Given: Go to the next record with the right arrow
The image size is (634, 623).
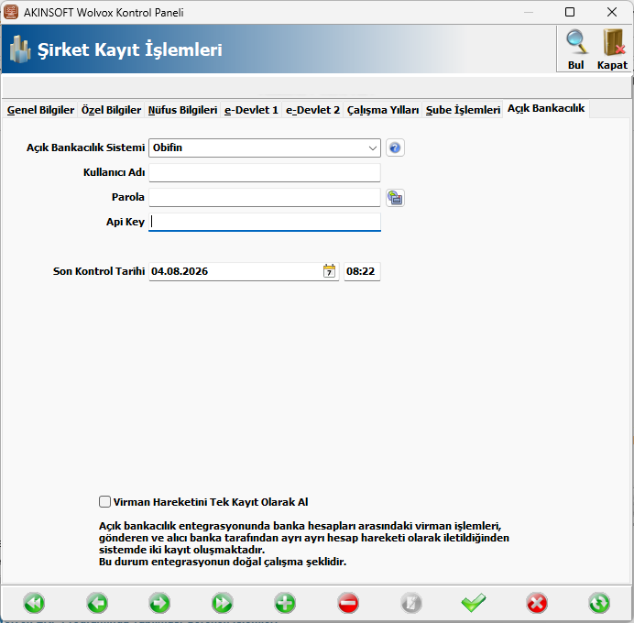Looking at the screenshot, I should (x=159, y=603).
